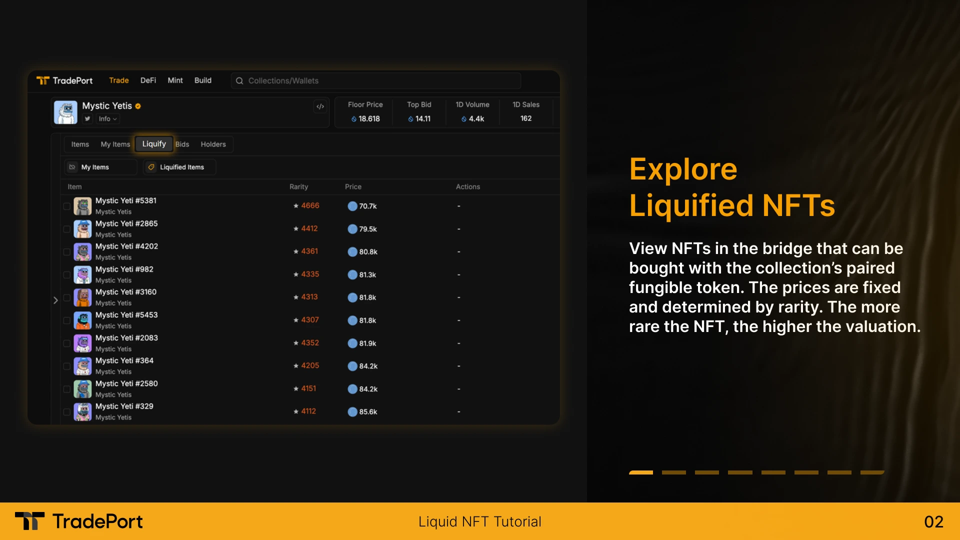
Task: Click the embed code icon button
Action: 320,106
